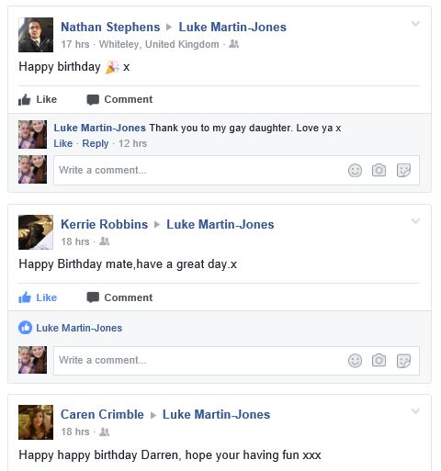441x471 pixels.
Task: Unlike Kerrie Robbins' birthday post
Action: coord(38,297)
